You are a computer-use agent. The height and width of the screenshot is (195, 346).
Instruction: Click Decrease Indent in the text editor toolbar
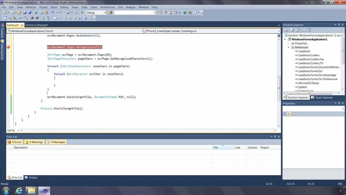pyautogui.click(x=32, y=18)
